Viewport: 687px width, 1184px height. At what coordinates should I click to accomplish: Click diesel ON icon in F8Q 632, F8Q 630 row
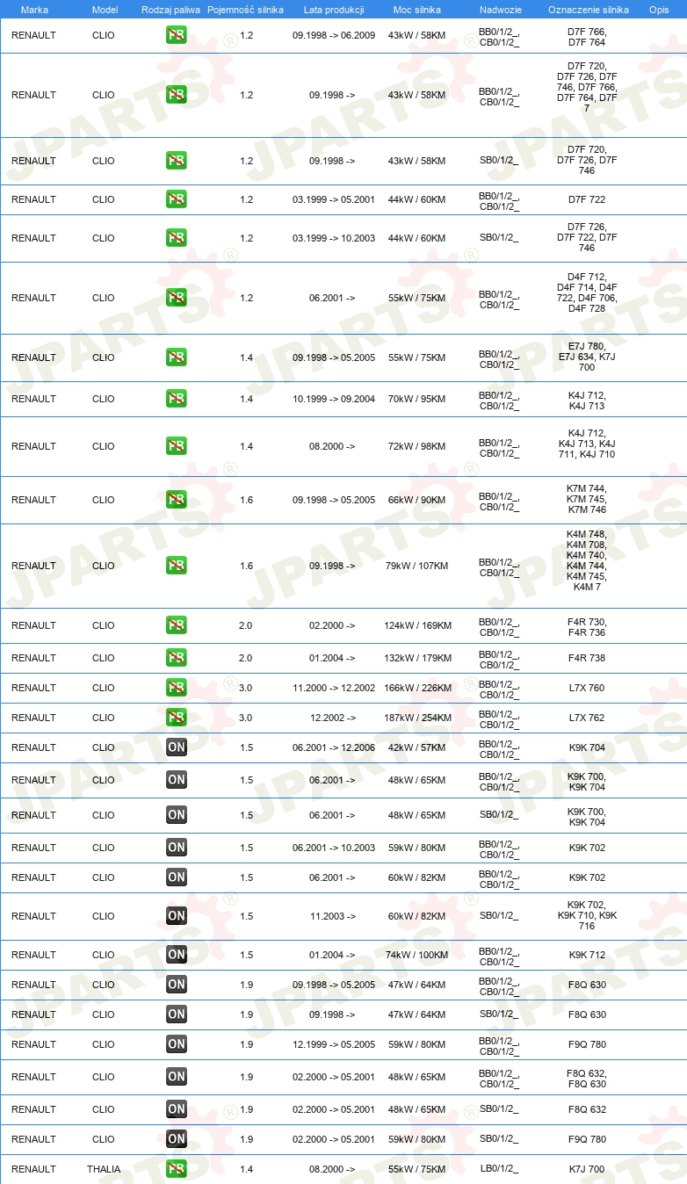click(177, 1077)
